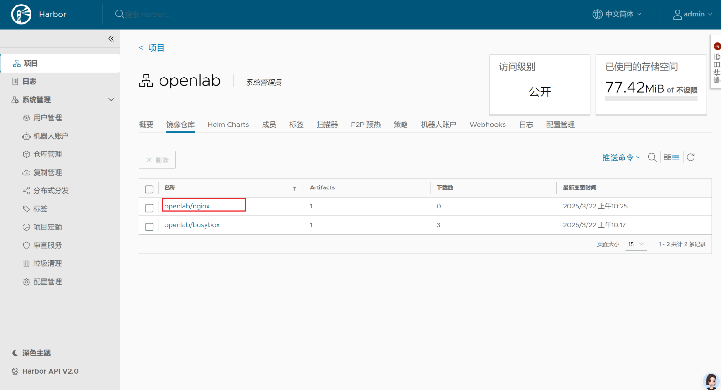
Task: Click the 删除 delete button
Action: (157, 160)
